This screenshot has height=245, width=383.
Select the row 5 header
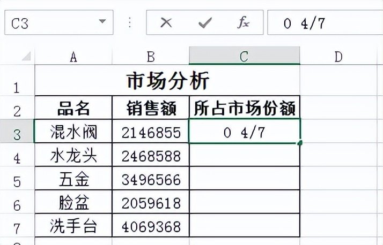click(17, 178)
